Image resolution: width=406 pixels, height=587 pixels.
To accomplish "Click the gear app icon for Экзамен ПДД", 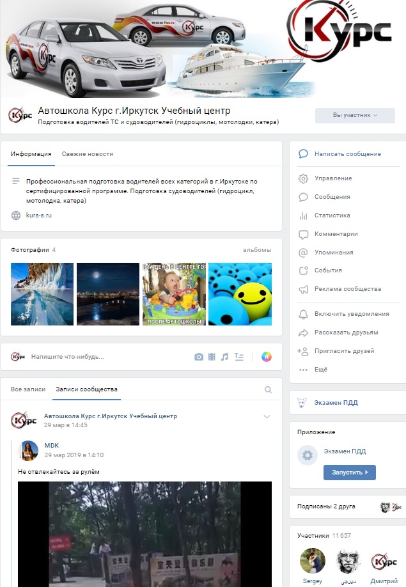I will (x=307, y=455).
